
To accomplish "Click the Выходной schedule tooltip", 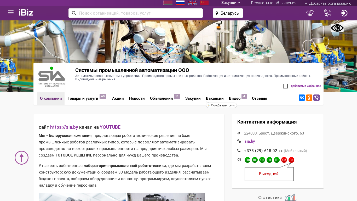I will (269, 174).
